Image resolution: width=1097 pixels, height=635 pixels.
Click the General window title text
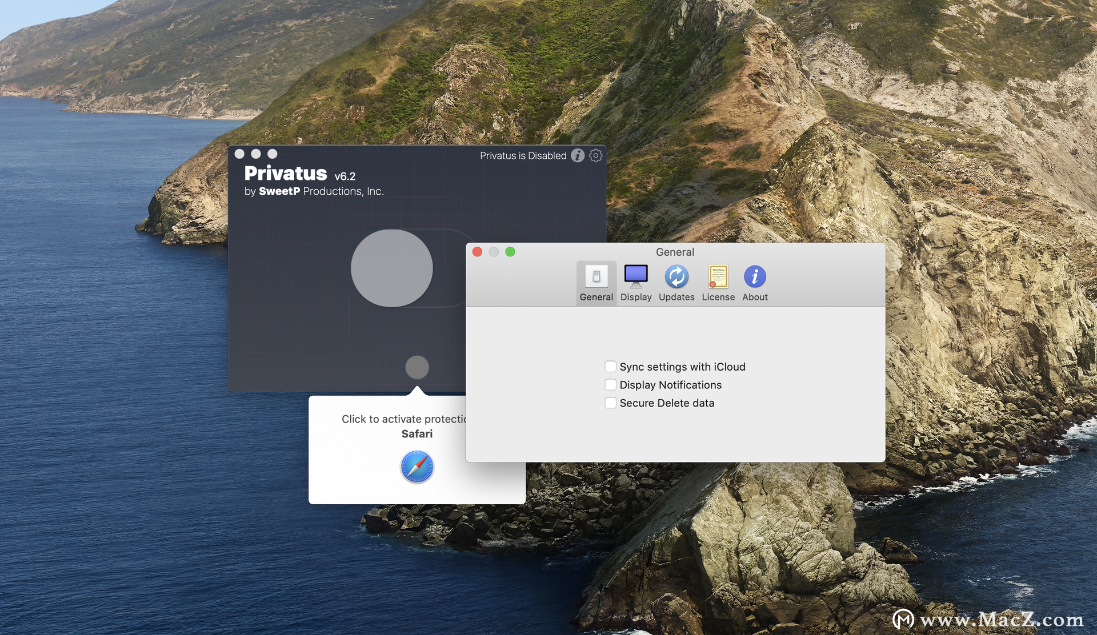pos(675,252)
